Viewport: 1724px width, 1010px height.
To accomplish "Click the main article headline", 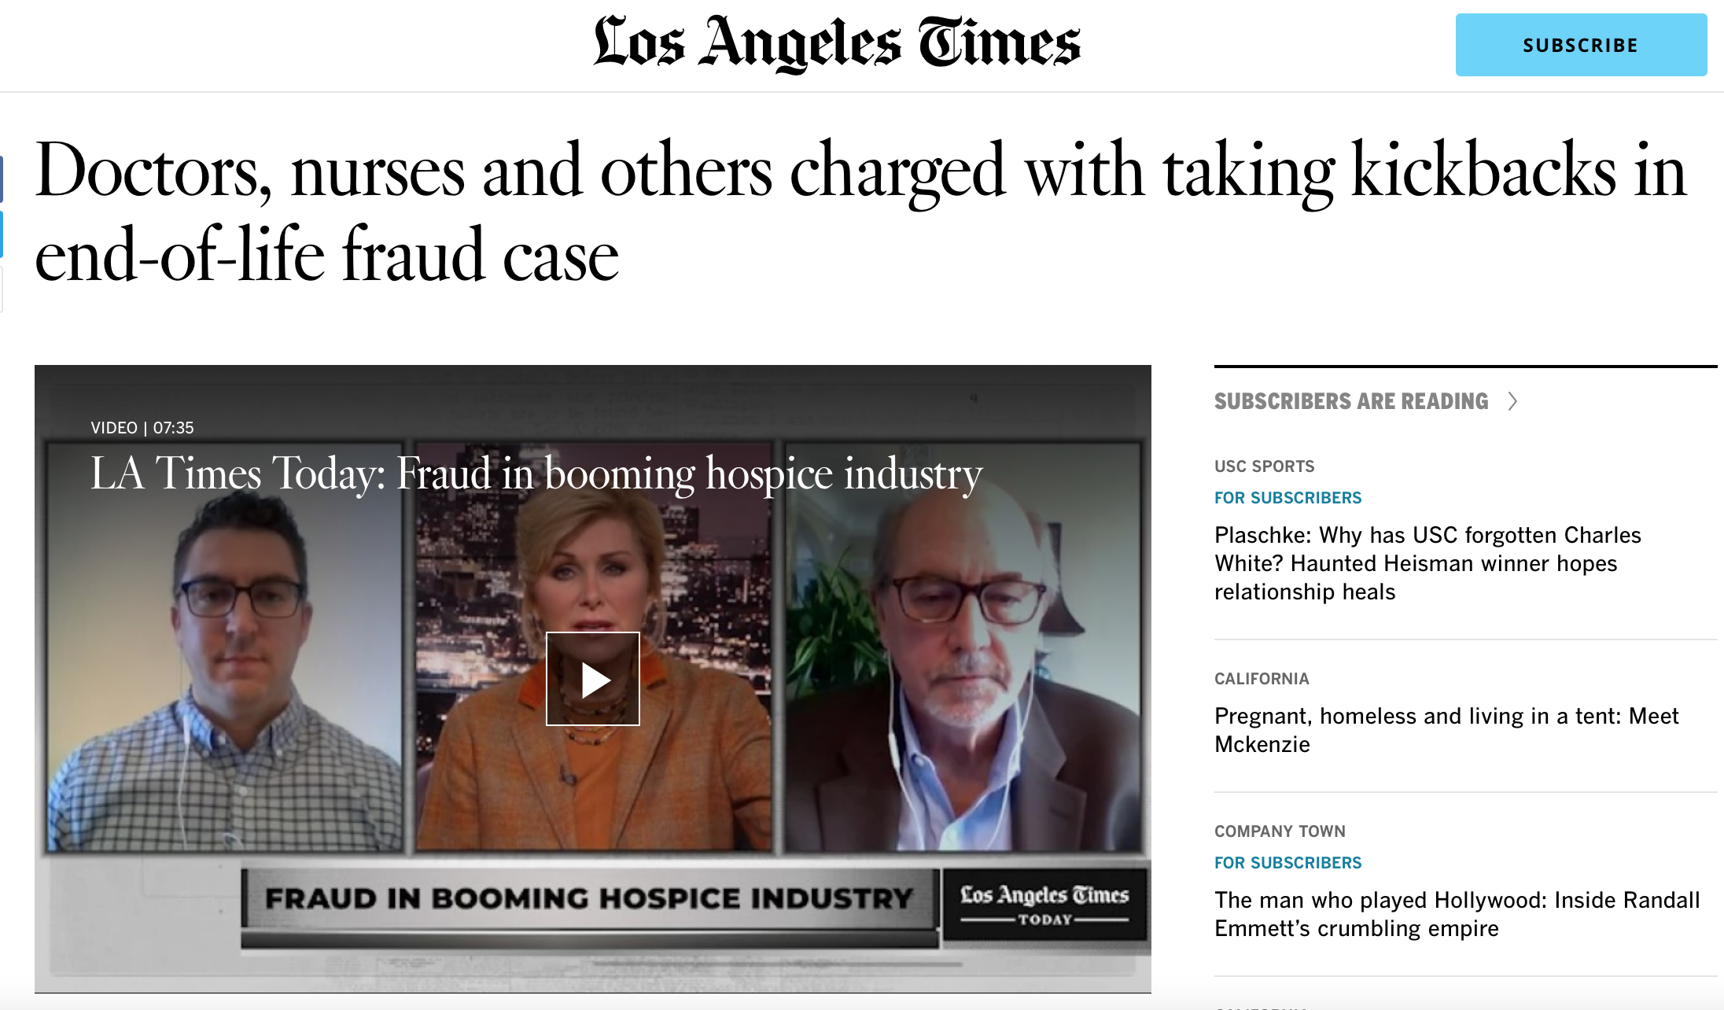I will pyautogui.click(x=860, y=212).
